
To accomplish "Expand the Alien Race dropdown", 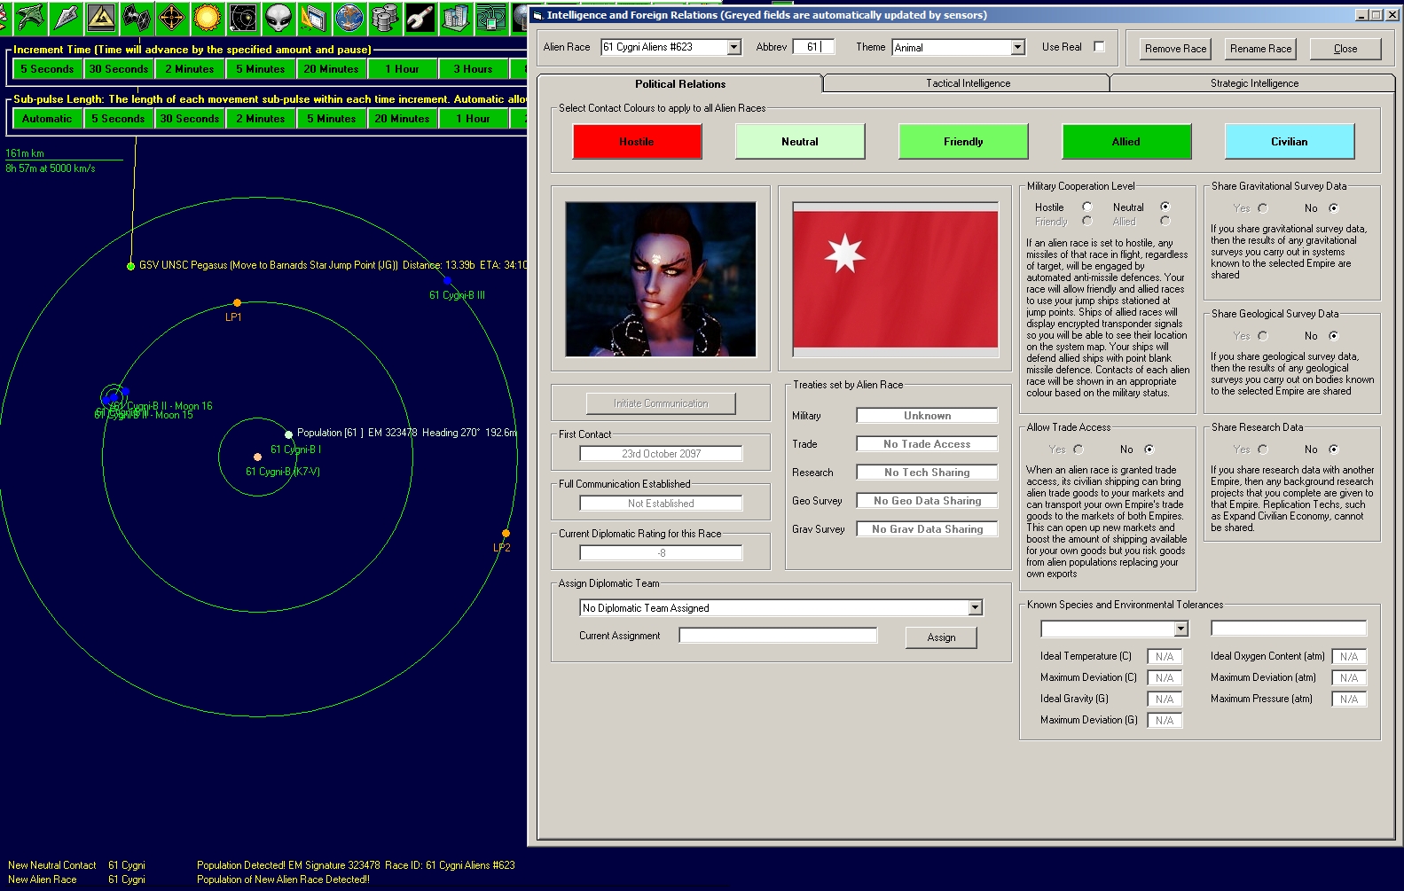I will (733, 48).
